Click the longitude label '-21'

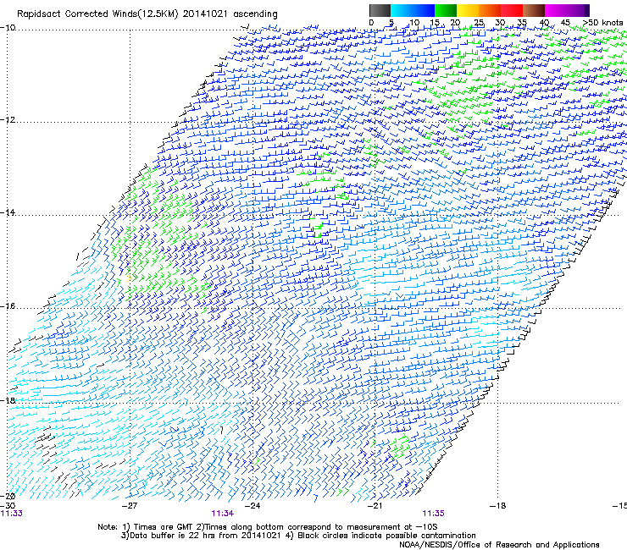pyautogui.click(x=375, y=506)
